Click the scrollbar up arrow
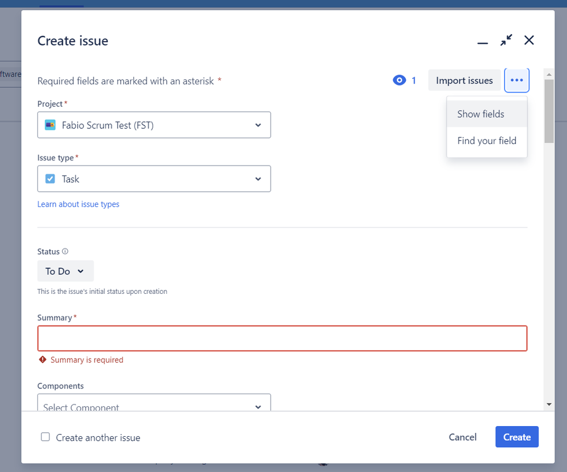This screenshot has width=567, height=472. [x=549, y=74]
